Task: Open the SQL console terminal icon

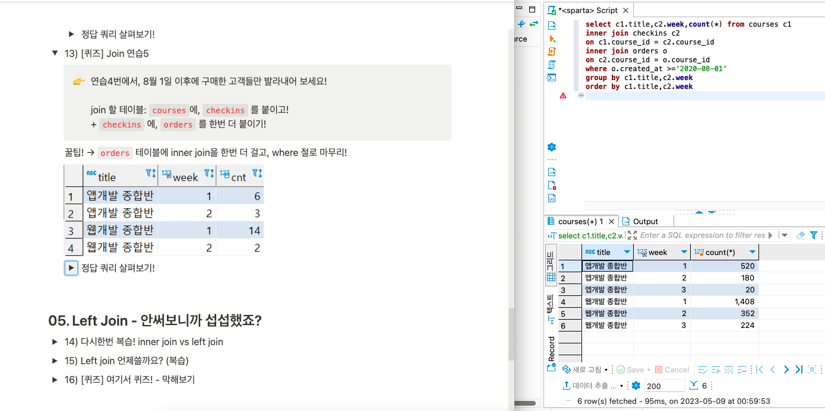Action: [552, 78]
